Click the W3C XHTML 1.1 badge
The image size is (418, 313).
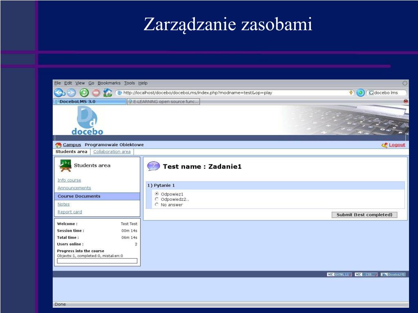pos(340,274)
